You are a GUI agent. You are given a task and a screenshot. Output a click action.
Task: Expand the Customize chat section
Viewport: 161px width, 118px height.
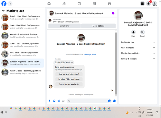138,42
